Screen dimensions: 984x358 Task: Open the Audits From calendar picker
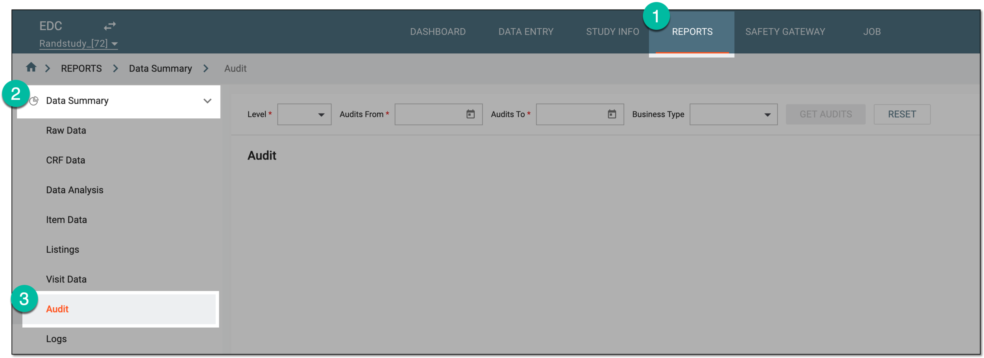pos(470,114)
